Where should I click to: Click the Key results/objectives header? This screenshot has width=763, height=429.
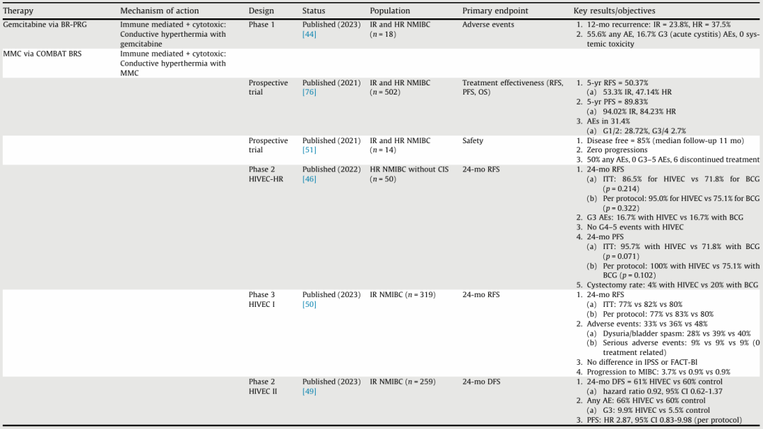[614, 11]
